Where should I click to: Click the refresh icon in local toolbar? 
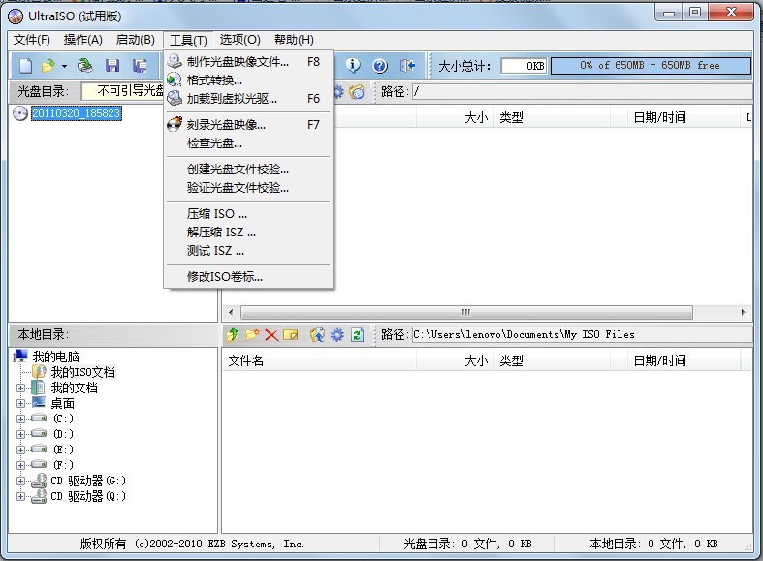coord(357,335)
